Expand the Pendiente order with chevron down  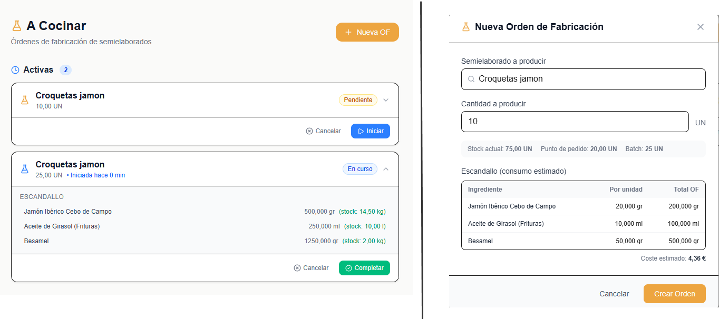click(x=386, y=100)
